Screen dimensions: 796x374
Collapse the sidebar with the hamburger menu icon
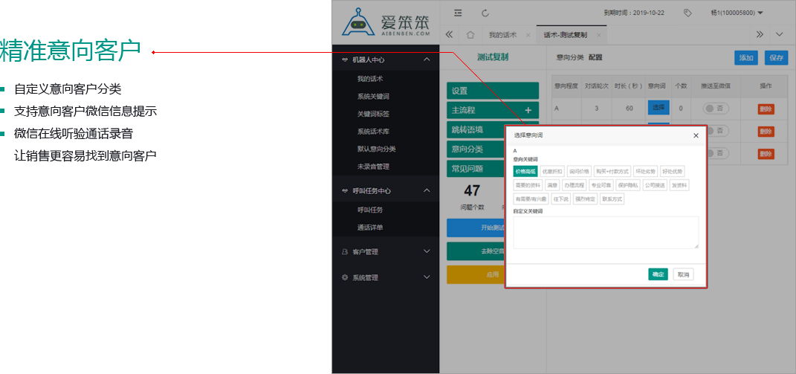[458, 13]
